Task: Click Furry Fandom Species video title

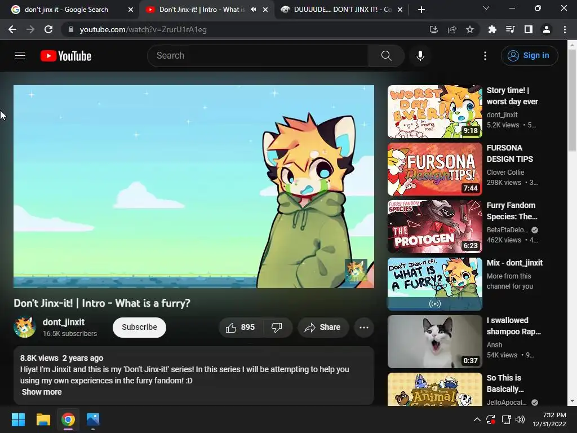Action: (x=512, y=211)
